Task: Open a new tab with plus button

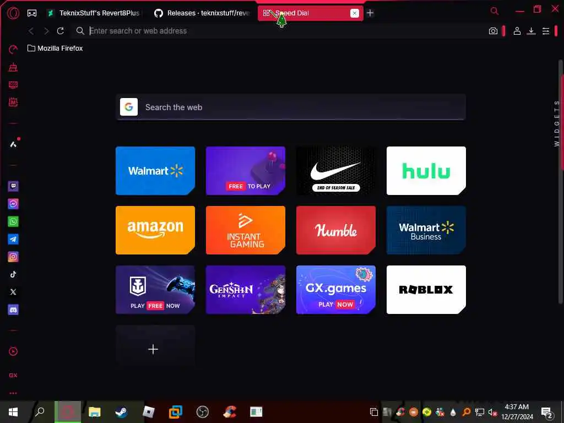Action: [x=370, y=13]
